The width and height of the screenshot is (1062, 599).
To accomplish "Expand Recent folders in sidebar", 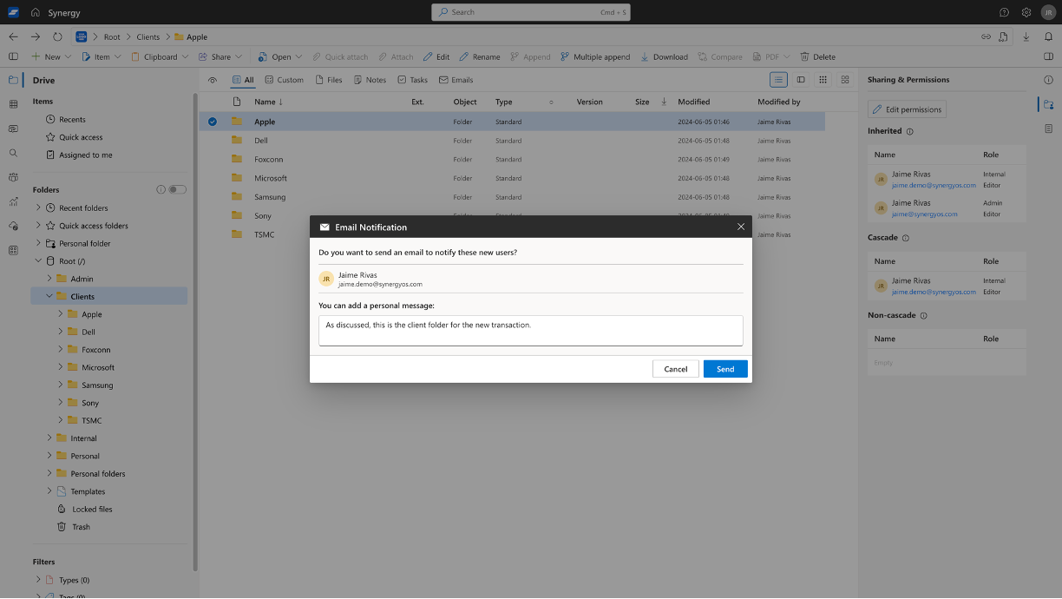I will (38, 207).
